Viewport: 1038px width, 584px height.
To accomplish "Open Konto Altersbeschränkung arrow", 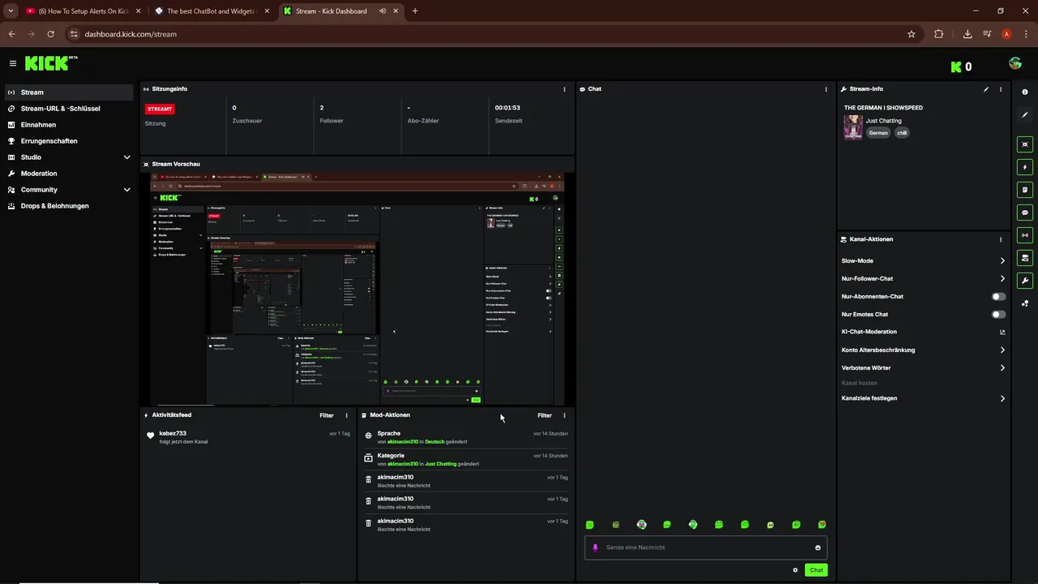I will coord(1002,350).
